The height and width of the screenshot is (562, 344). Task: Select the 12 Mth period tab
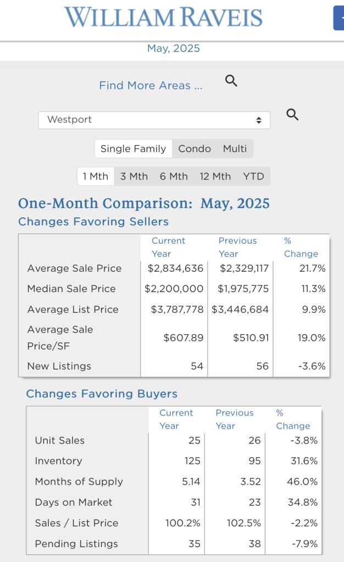(215, 176)
